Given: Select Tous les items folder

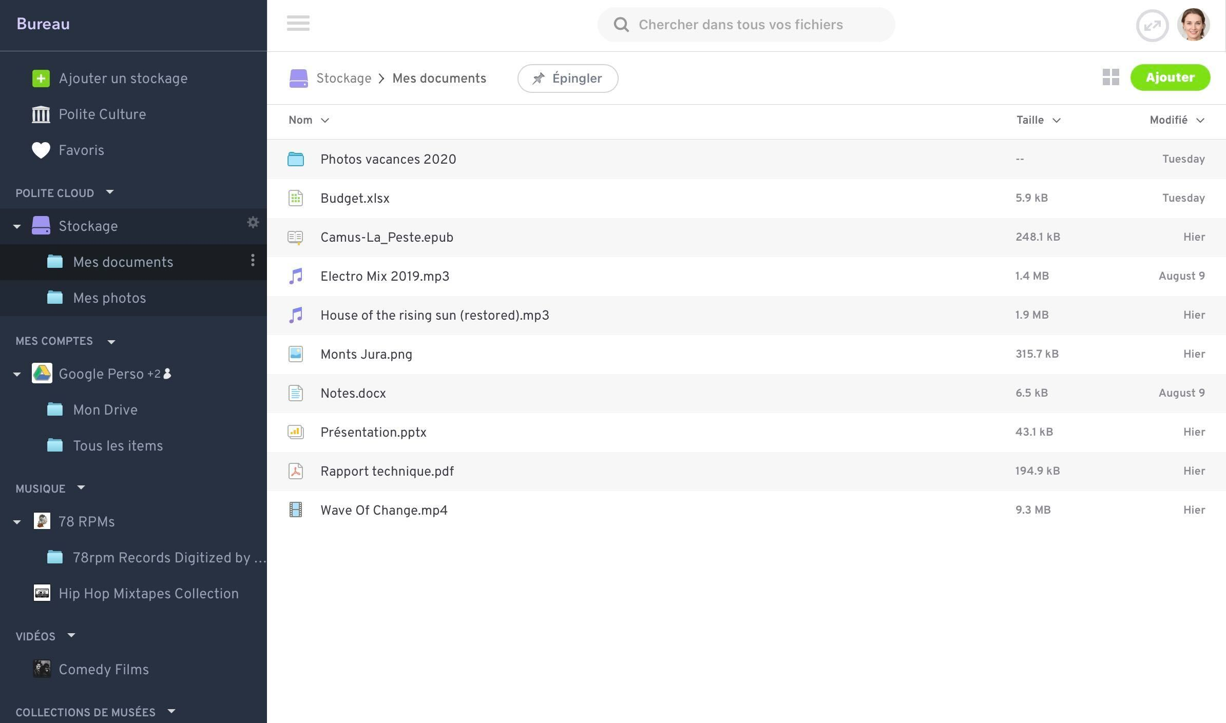Looking at the screenshot, I should click(x=118, y=446).
